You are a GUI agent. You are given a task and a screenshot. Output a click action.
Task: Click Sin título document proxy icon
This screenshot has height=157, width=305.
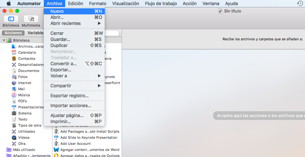[220, 11]
